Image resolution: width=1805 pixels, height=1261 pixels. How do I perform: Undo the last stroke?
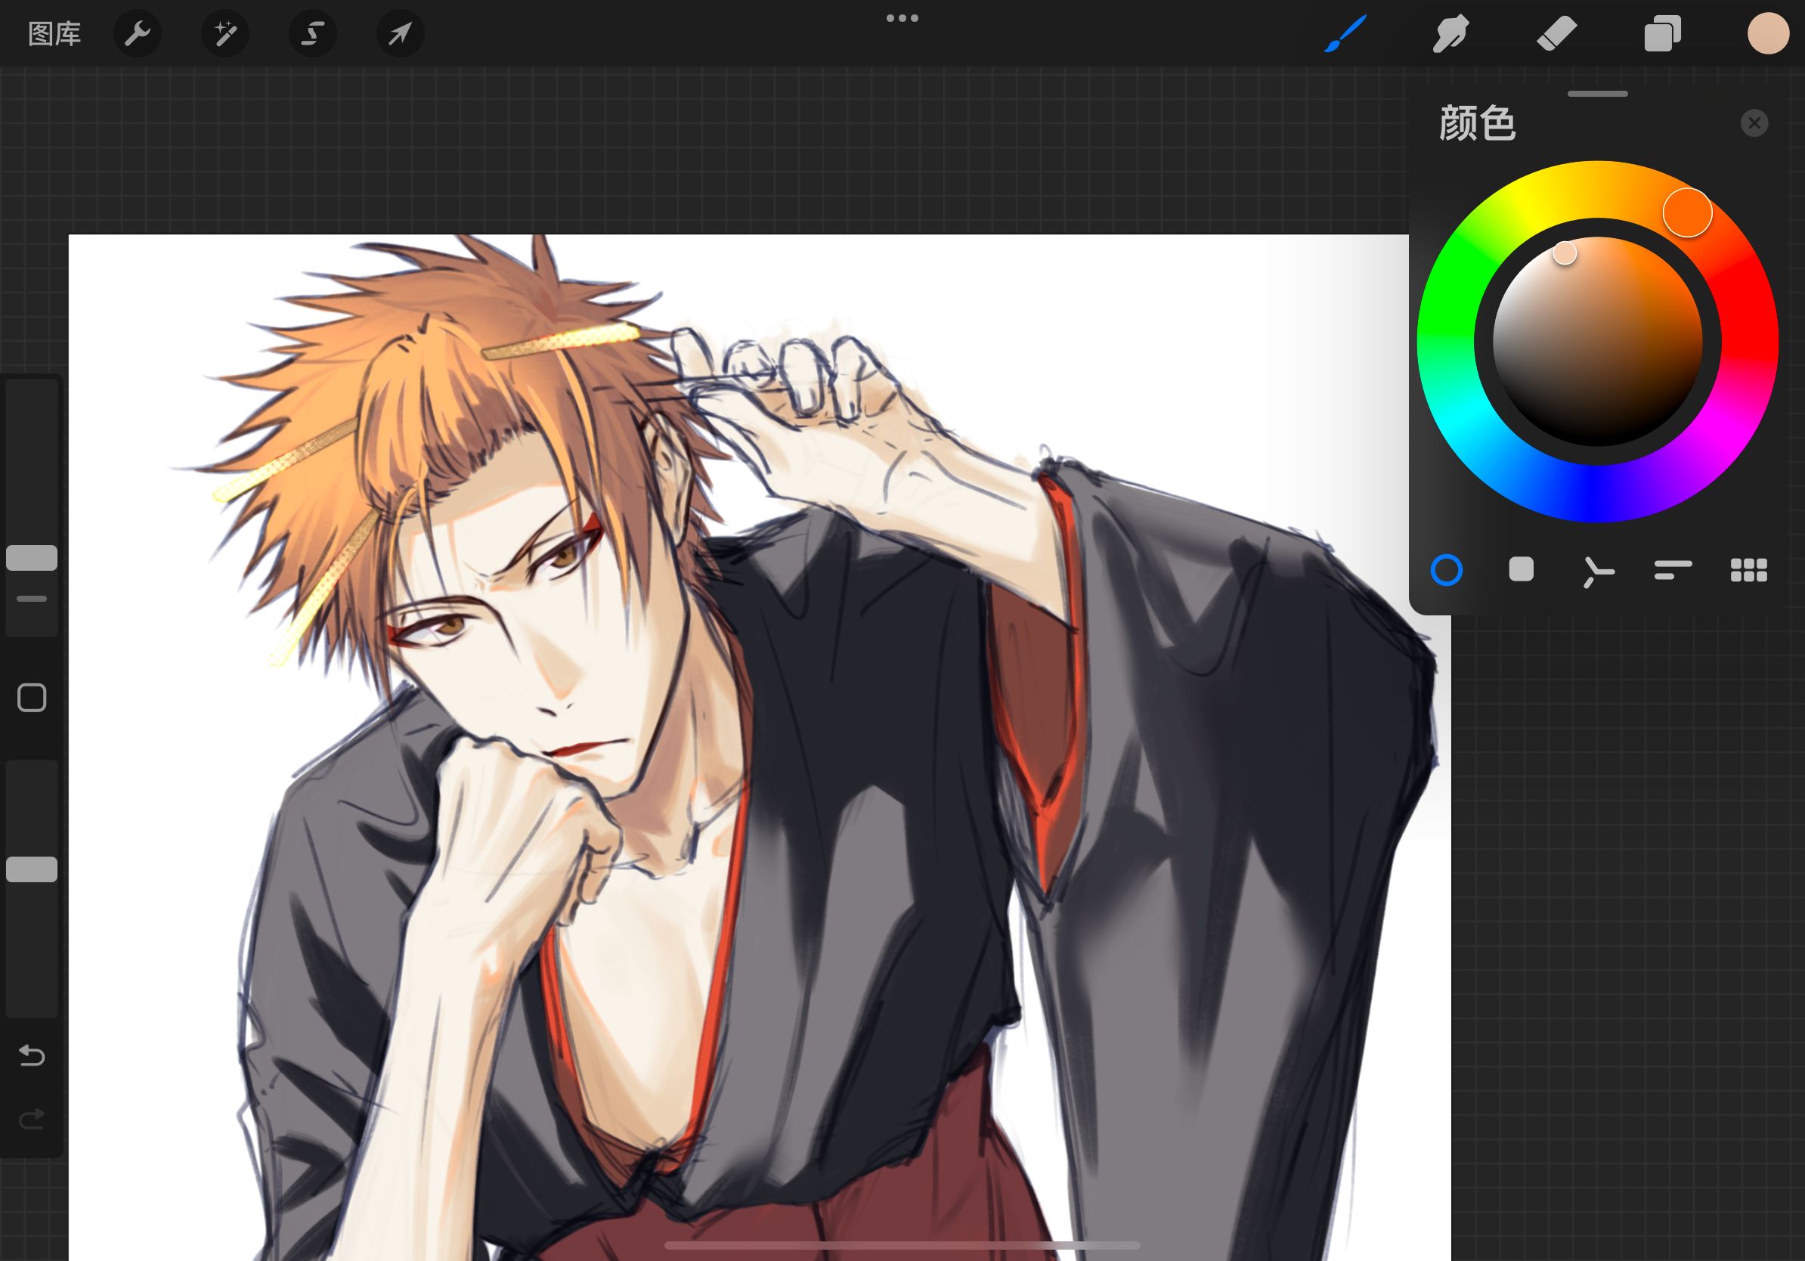coord(32,1055)
